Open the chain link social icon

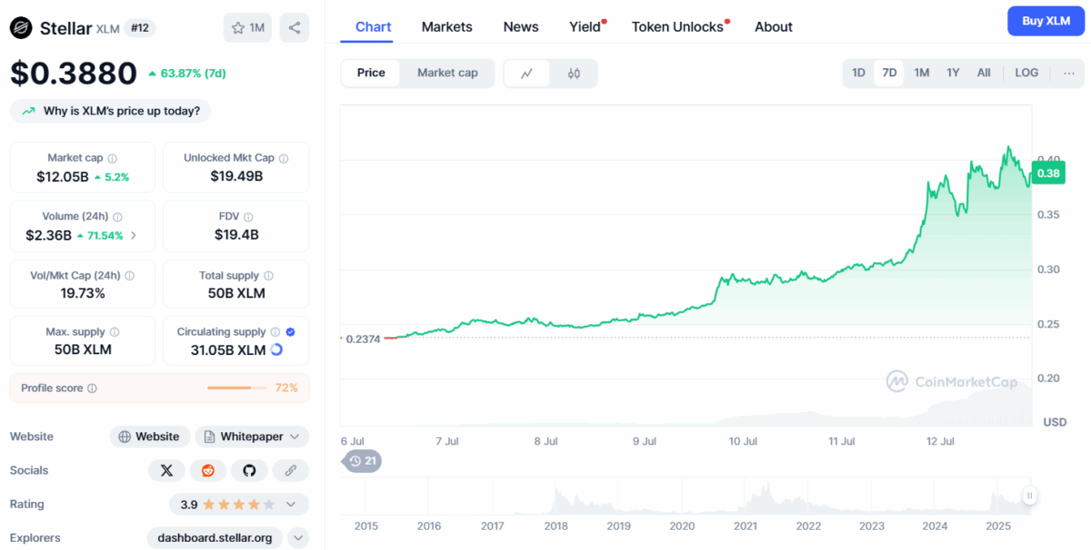(x=291, y=470)
